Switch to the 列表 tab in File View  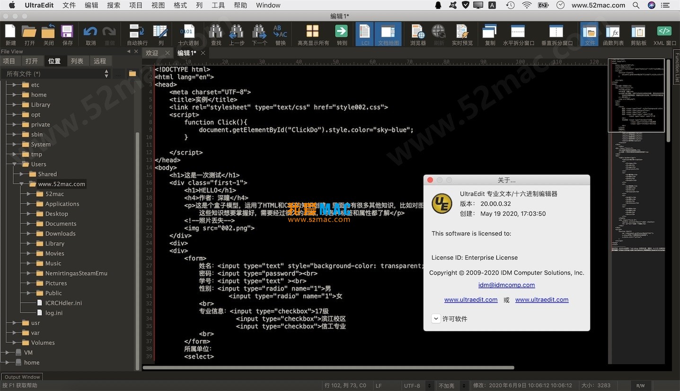77,61
